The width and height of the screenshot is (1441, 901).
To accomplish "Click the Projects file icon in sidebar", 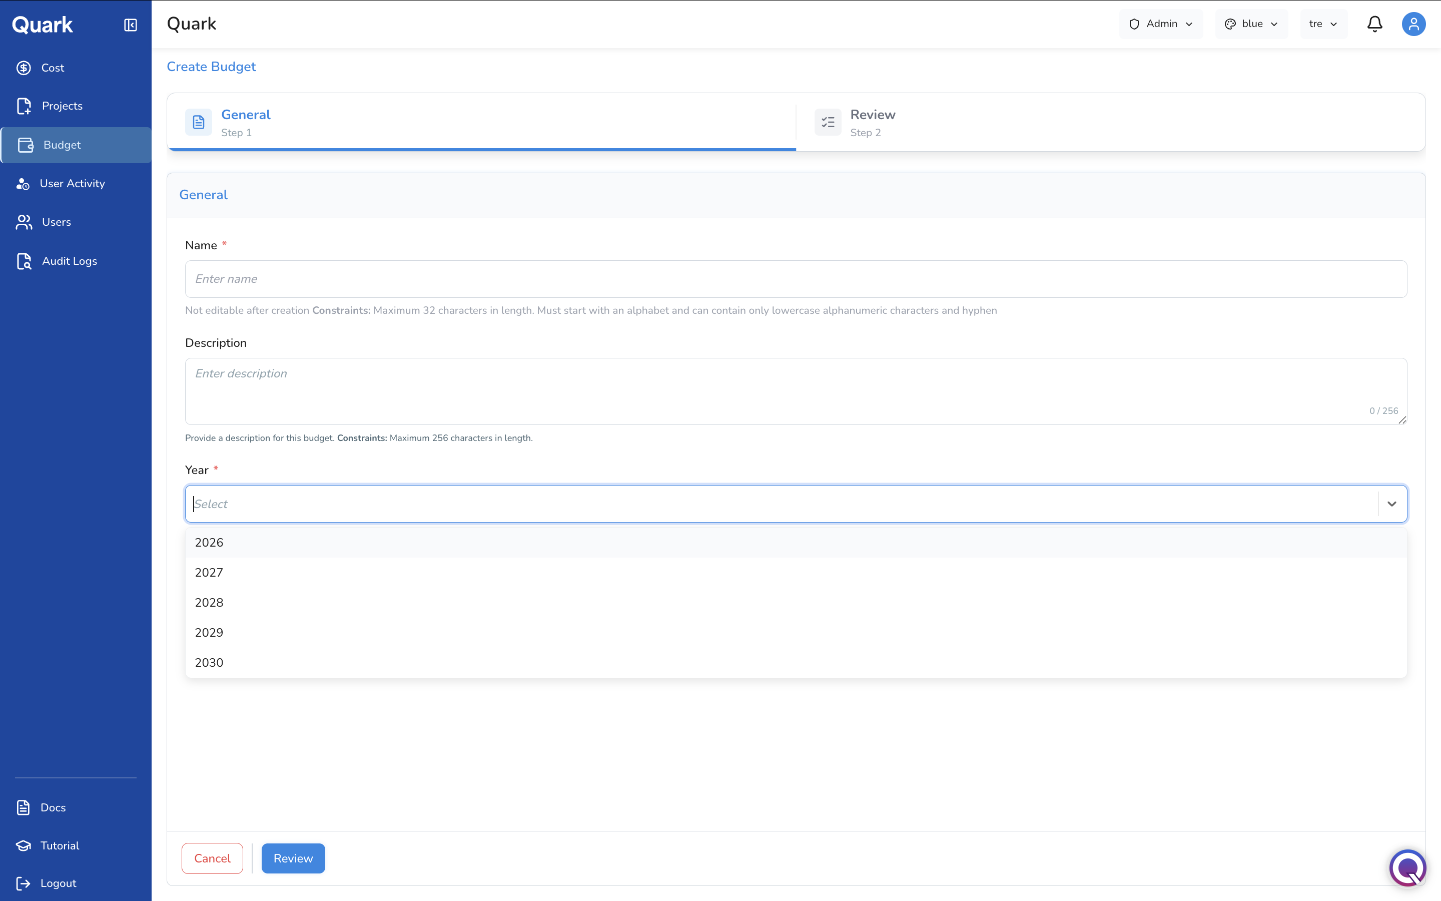I will click(x=24, y=106).
